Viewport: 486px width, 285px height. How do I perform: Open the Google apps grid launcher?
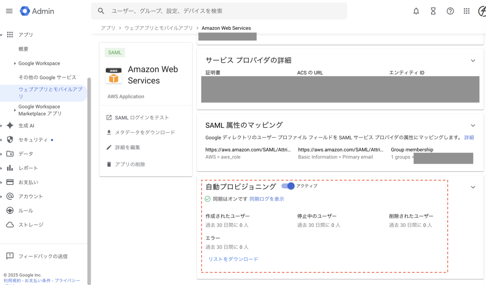click(467, 11)
